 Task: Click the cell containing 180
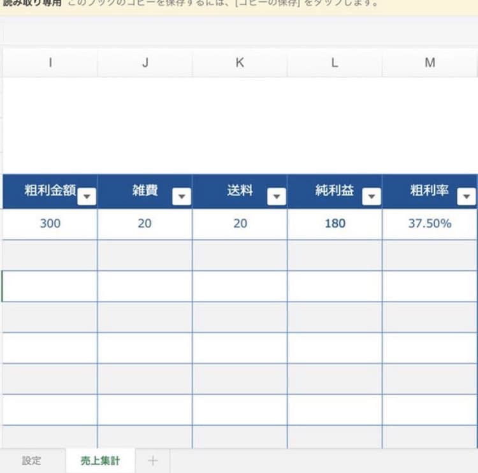[x=335, y=224]
